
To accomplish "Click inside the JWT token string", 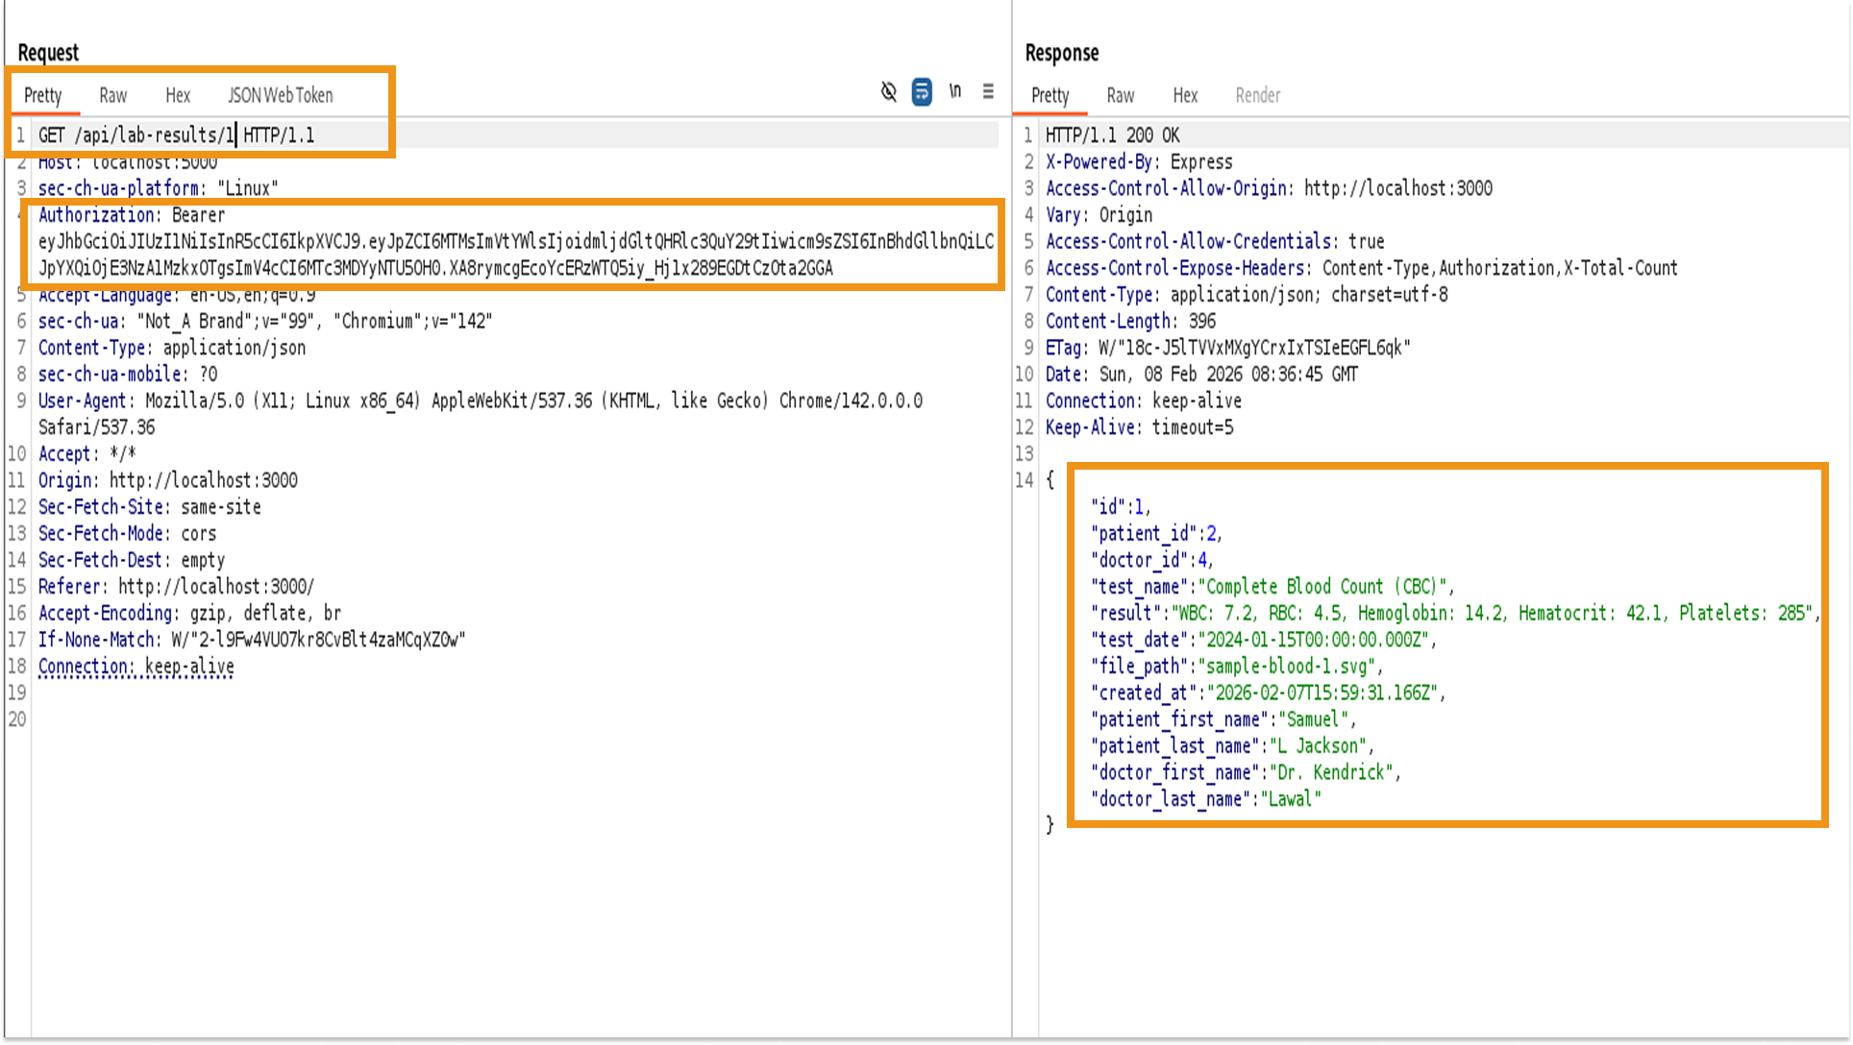I will click(x=481, y=242).
